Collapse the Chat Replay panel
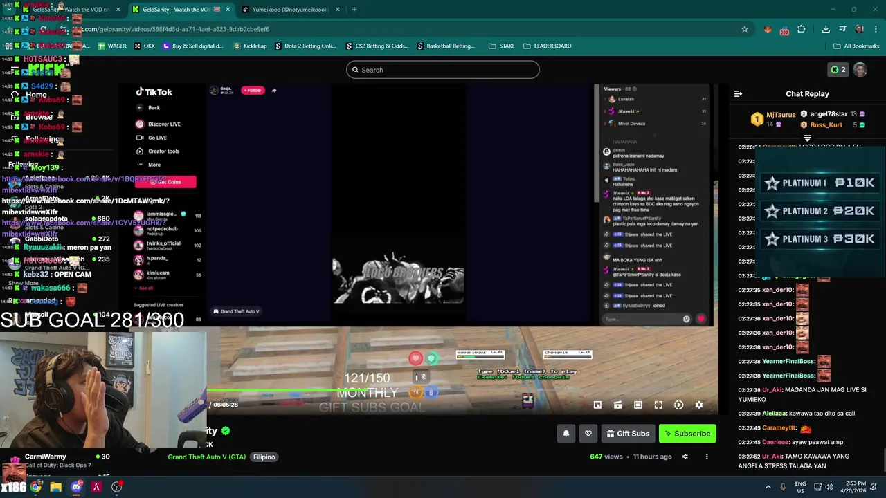This screenshot has width=886, height=498. [738, 93]
